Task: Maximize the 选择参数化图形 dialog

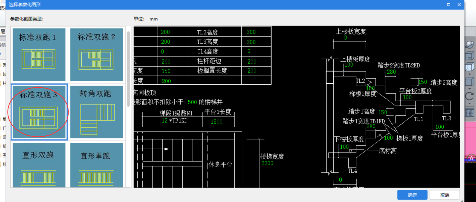Action: 449,4
